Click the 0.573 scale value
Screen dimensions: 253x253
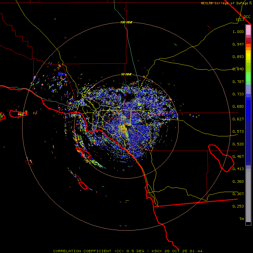[x=238, y=132]
